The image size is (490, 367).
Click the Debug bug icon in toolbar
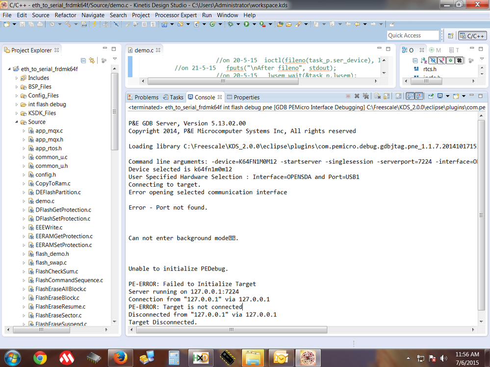tap(231, 24)
